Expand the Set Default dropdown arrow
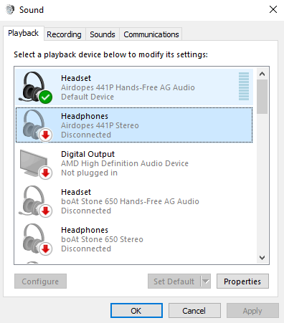 click(206, 281)
